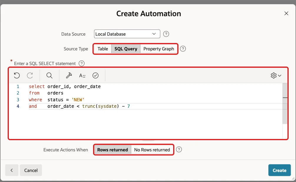Select SQL Query source type
Image resolution: width=296 pixels, height=182 pixels.
click(x=126, y=49)
